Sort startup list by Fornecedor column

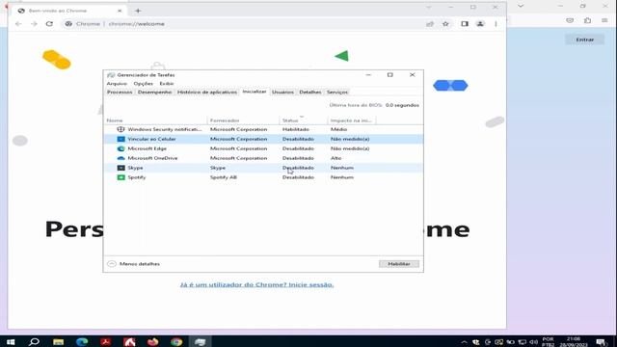(243, 120)
